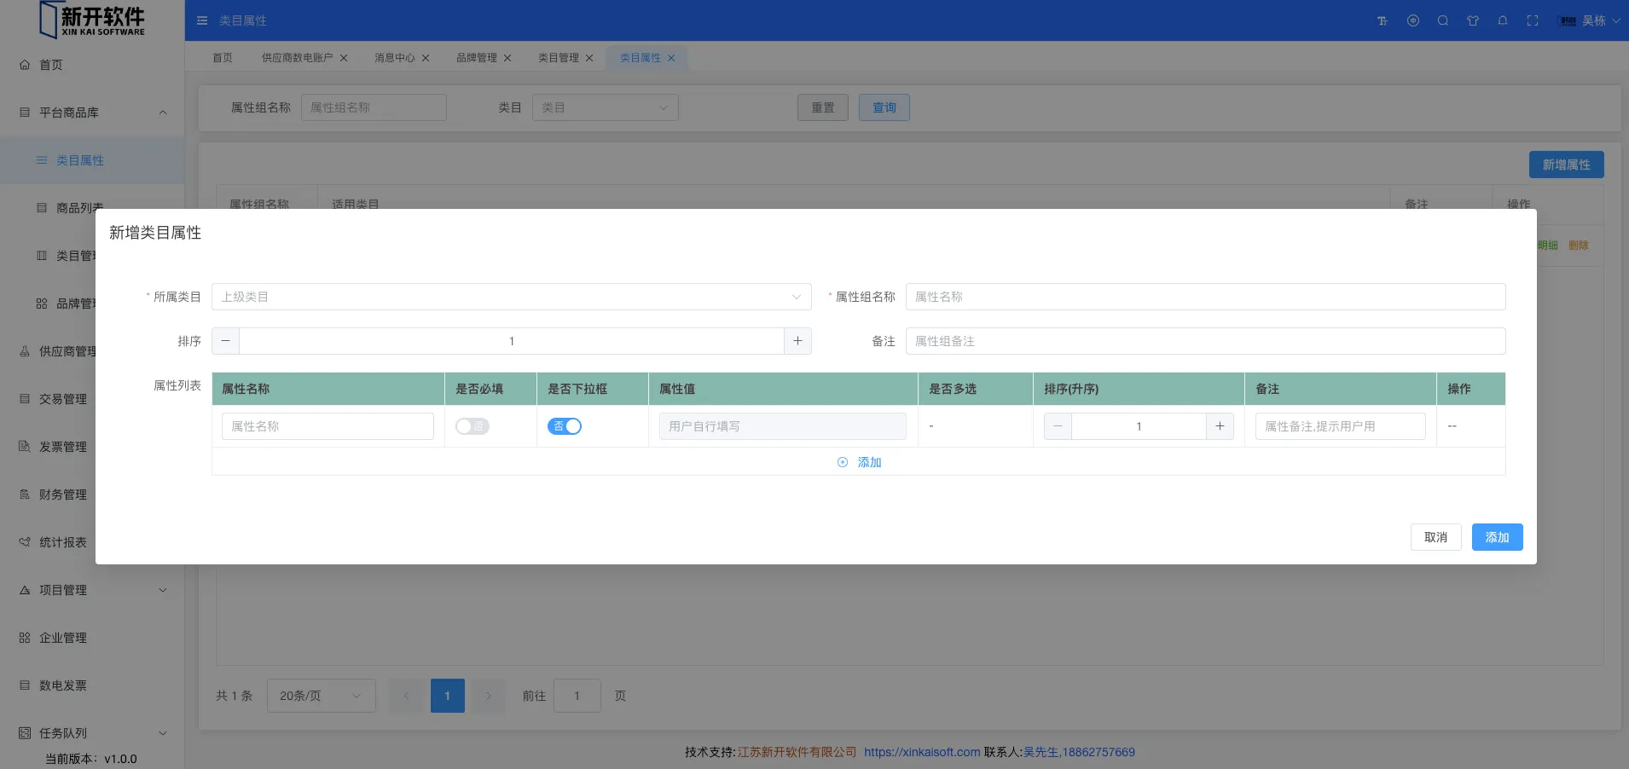Viewport: 1629px width, 769px height.
Task: Open 商品列表 in the sidebar
Action: [79, 208]
